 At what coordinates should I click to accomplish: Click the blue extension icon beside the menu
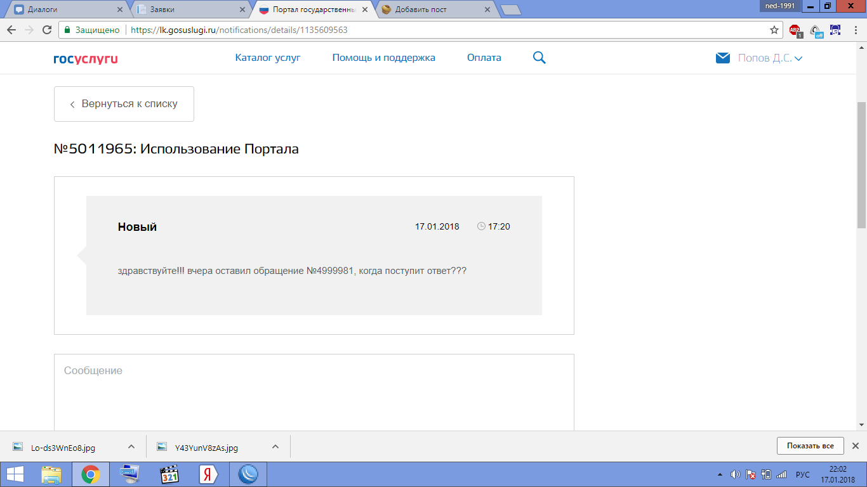[835, 30]
